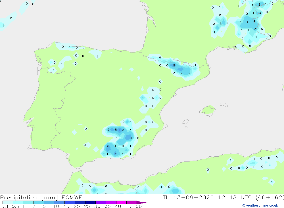The width and height of the screenshot is (284, 208).
Task: Click the Ibiza island outline
Action: click(185, 122)
